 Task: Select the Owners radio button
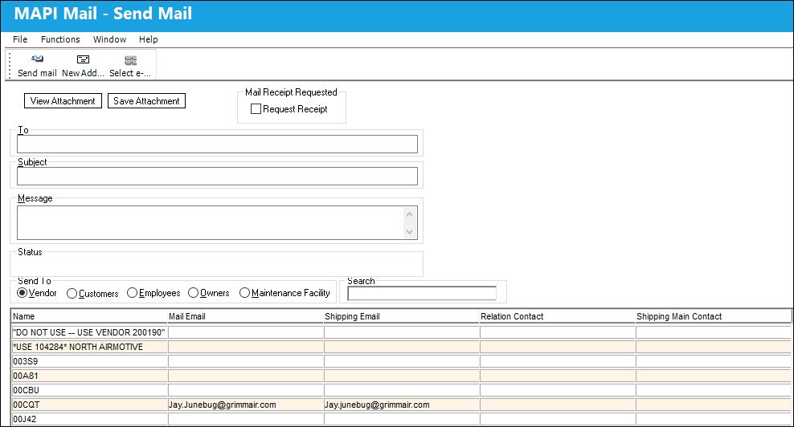pos(193,293)
